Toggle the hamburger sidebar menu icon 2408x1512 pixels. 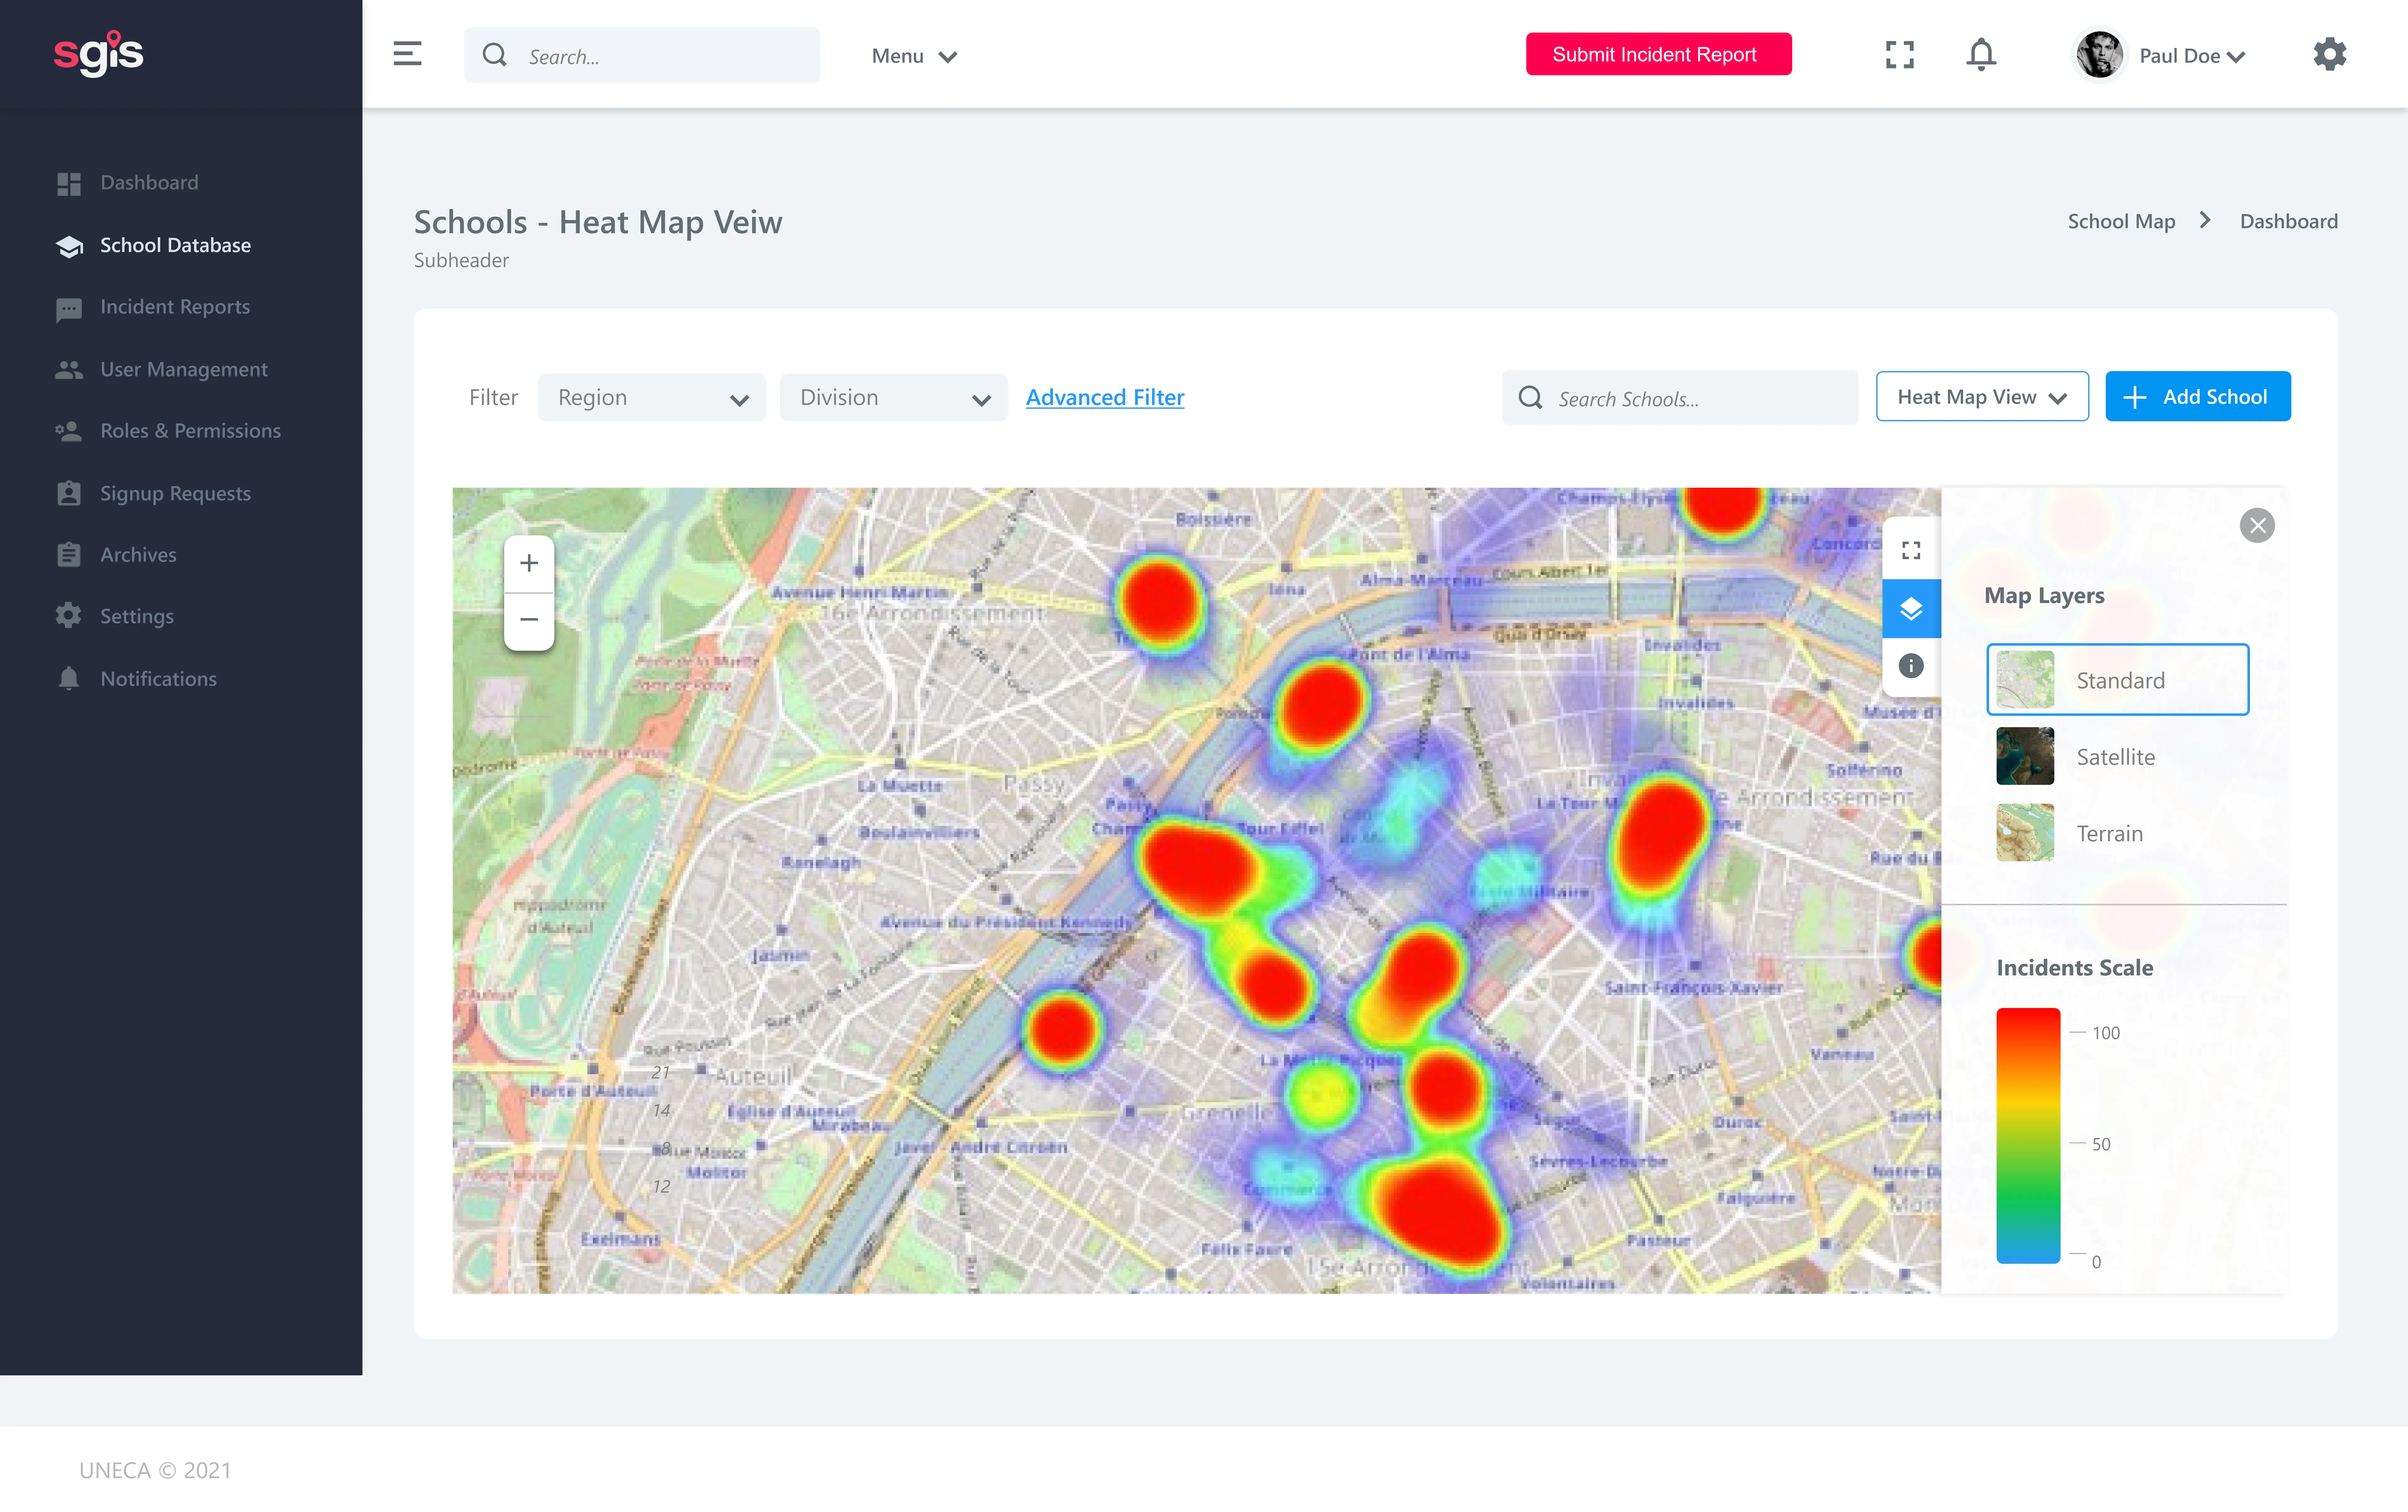pos(407,54)
